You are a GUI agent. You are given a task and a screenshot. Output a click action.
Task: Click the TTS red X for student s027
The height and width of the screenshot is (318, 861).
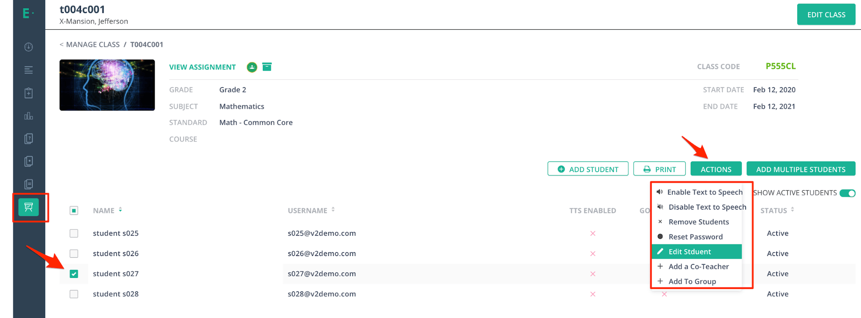593,274
